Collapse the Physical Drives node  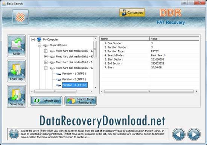pyautogui.click(x=40, y=45)
